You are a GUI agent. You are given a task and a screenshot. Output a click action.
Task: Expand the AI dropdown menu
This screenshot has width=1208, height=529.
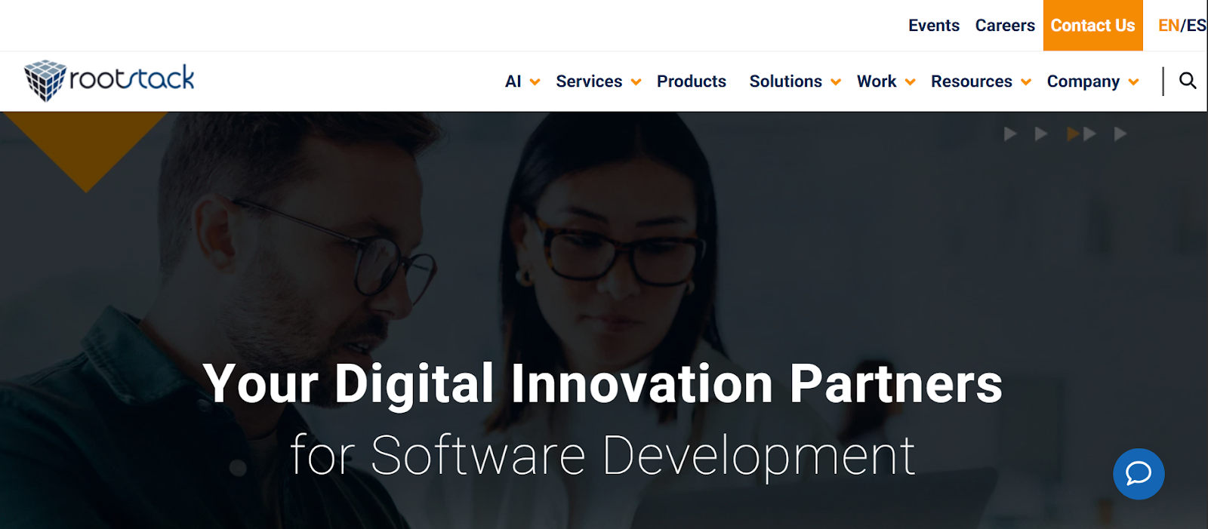click(522, 82)
